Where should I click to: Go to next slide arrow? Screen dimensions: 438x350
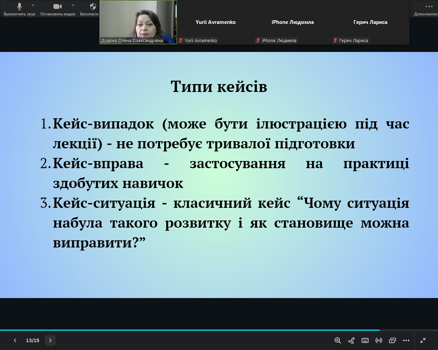[50, 340]
